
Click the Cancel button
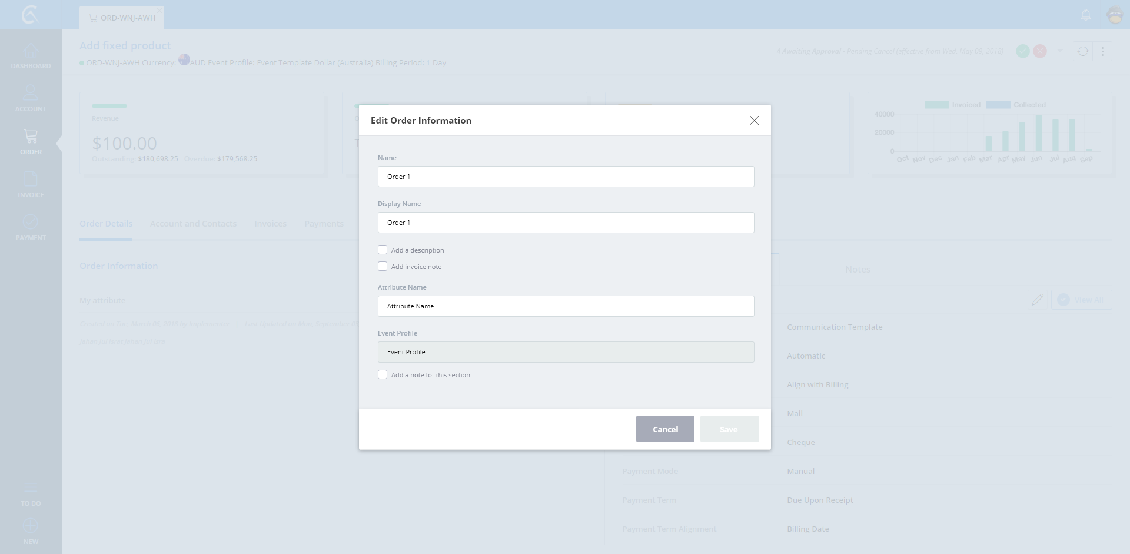coord(665,429)
